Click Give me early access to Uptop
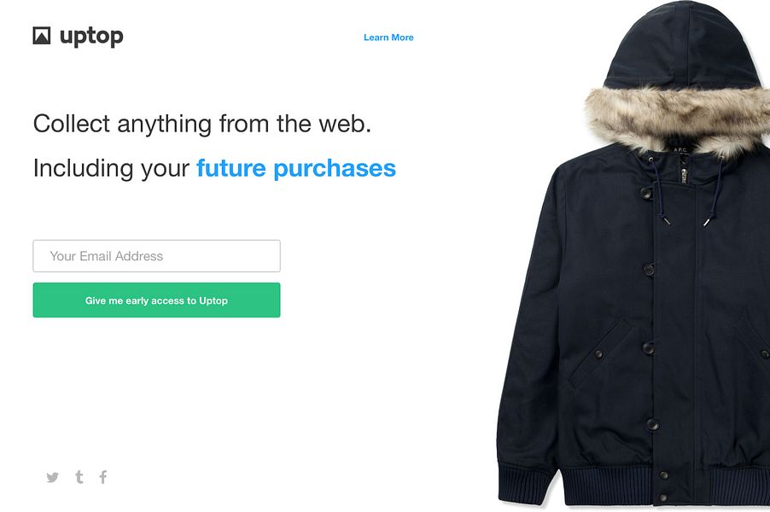Screen dimensions: 770x512 (x=157, y=300)
